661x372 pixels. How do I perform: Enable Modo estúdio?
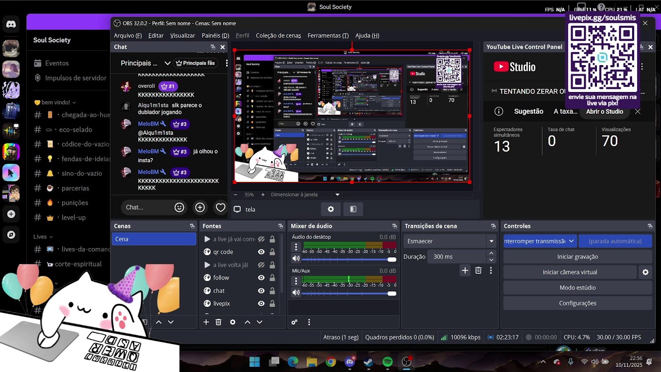pos(577,288)
